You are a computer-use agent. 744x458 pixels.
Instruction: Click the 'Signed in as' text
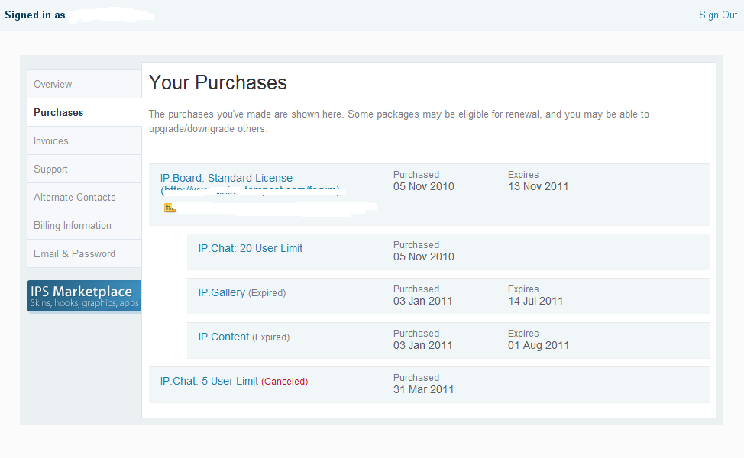click(x=35, y=15)
